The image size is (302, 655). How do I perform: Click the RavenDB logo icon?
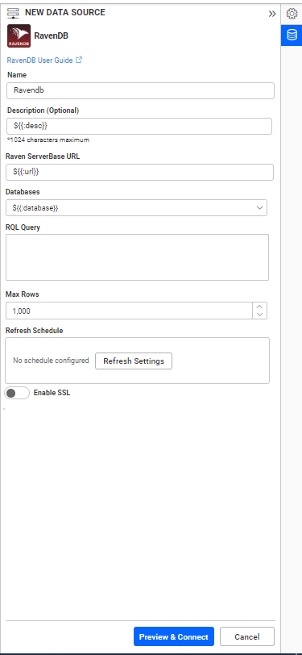tap(19, 36)
